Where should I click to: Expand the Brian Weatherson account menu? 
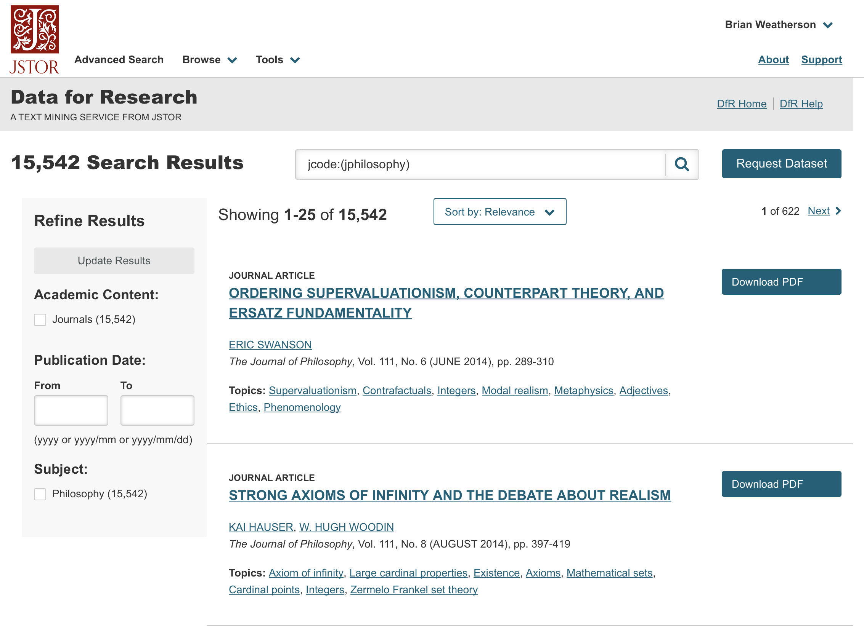click(779, 25)
